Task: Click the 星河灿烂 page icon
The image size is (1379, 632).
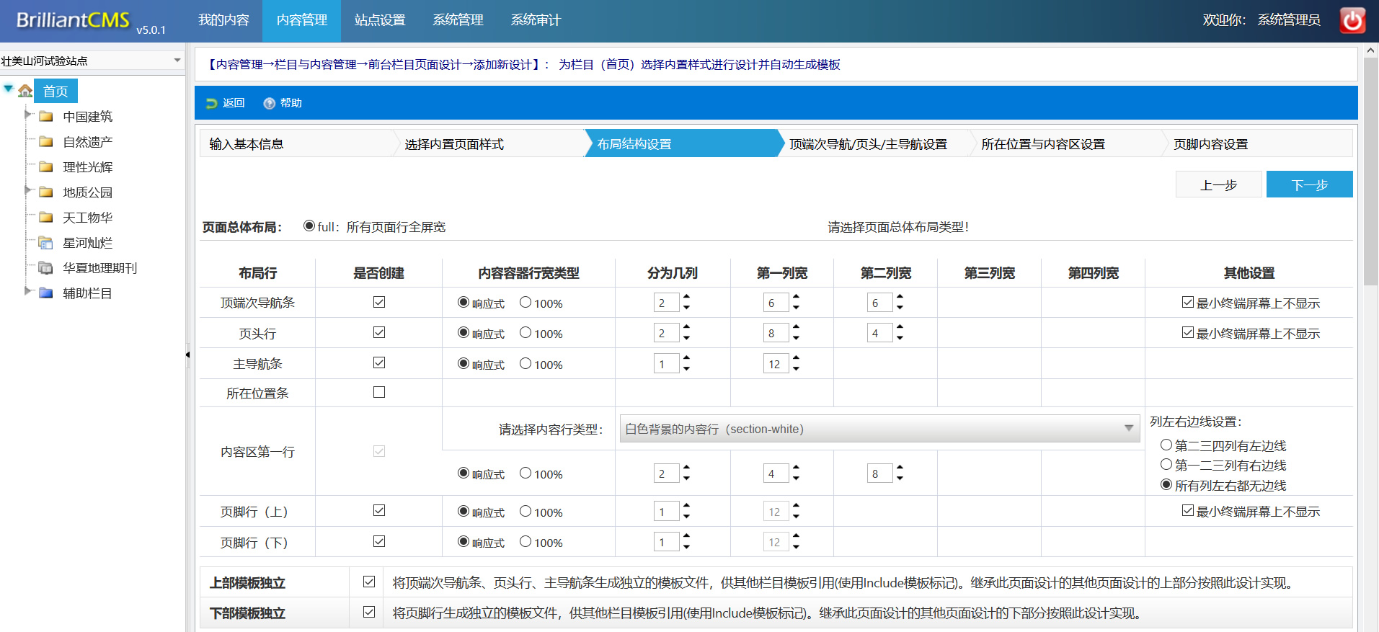Action: [x=46, y=243]
